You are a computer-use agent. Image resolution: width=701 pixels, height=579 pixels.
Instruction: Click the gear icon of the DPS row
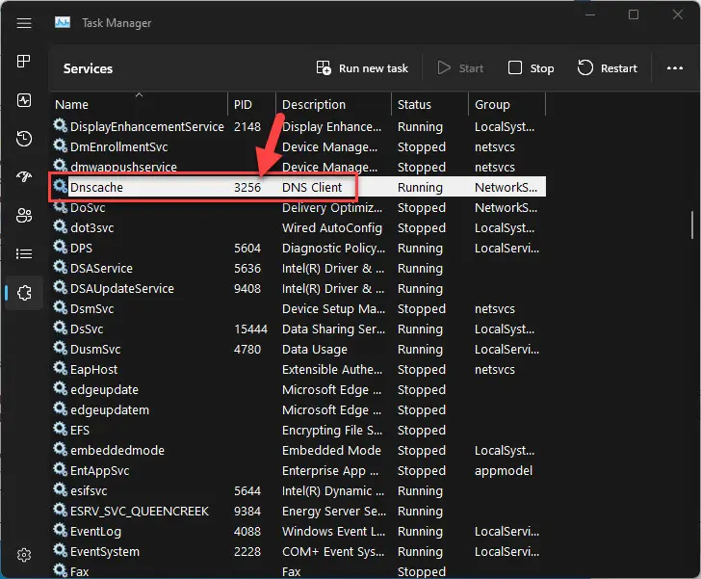(61, 247)
